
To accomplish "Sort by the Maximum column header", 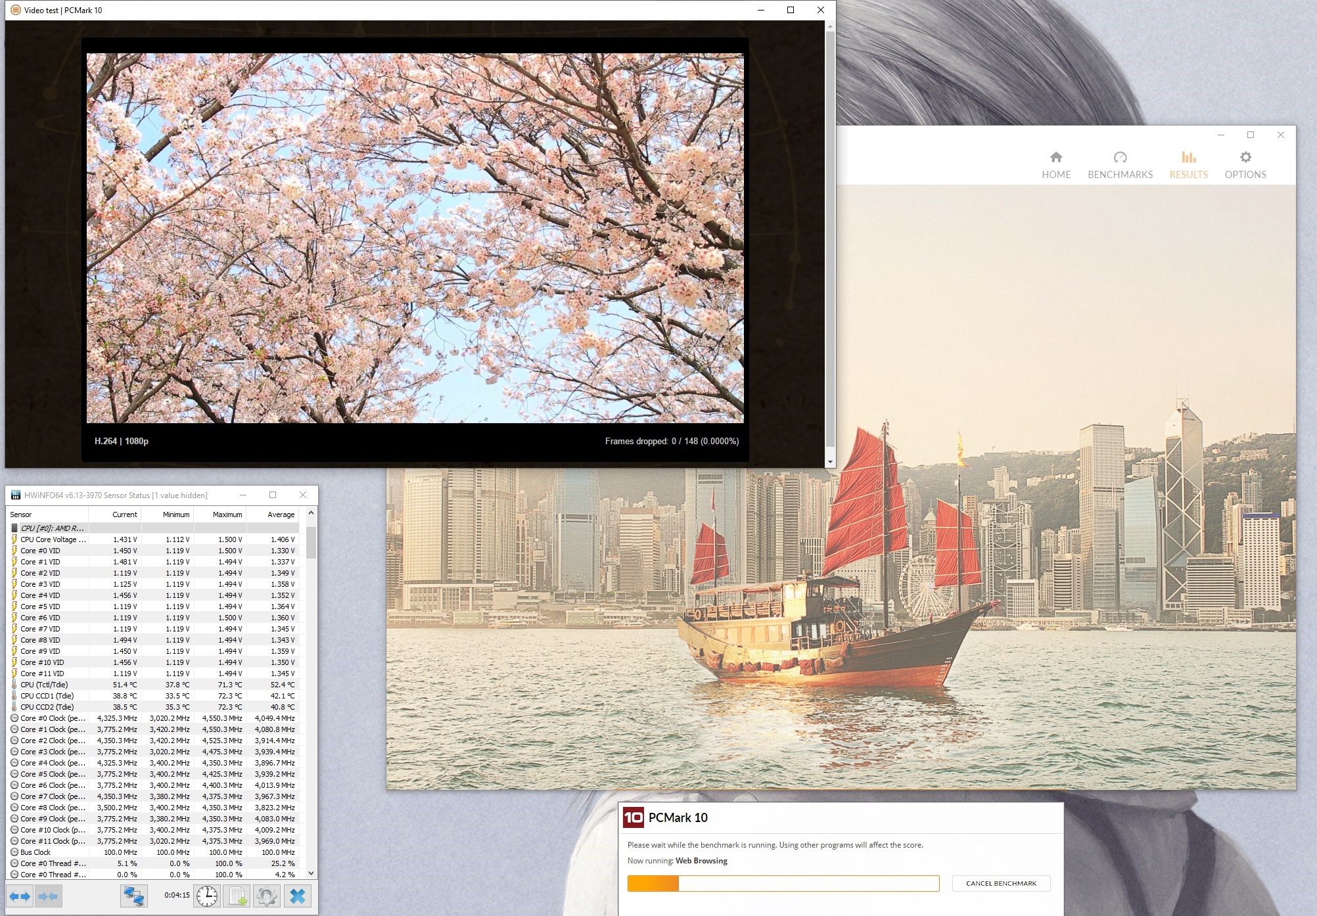I will (x=227, y=515).
